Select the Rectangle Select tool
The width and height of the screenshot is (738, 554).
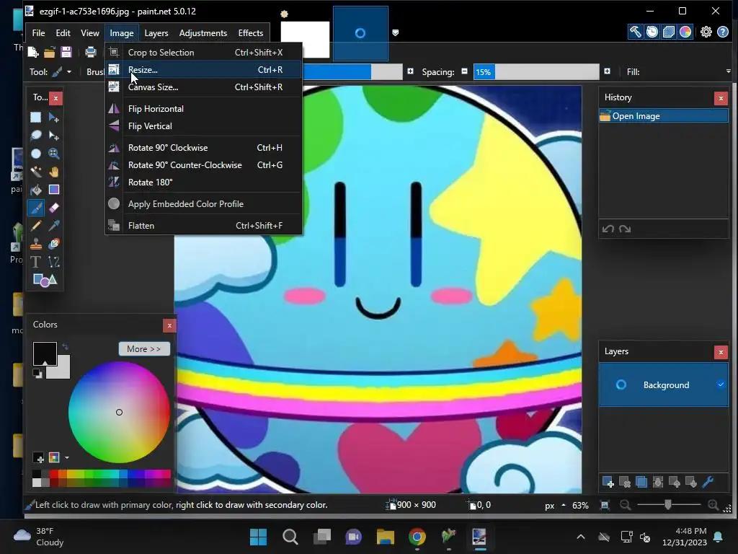pos(36,118)
